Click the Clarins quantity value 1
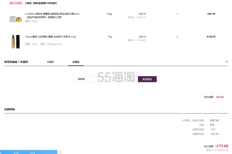 [x=177, y=14]
